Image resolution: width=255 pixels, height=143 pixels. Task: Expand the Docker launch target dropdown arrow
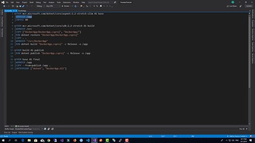coord(70,6)
